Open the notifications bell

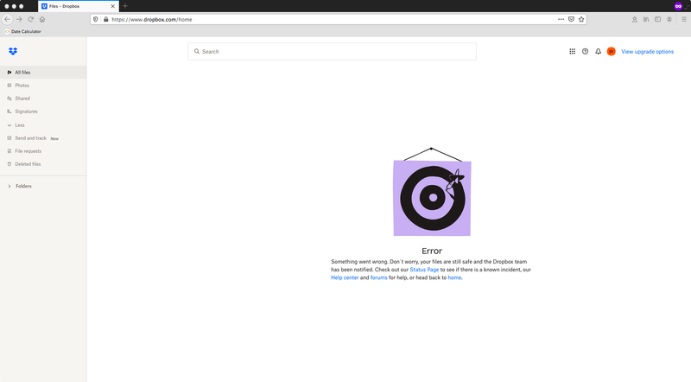pos(598,52)
